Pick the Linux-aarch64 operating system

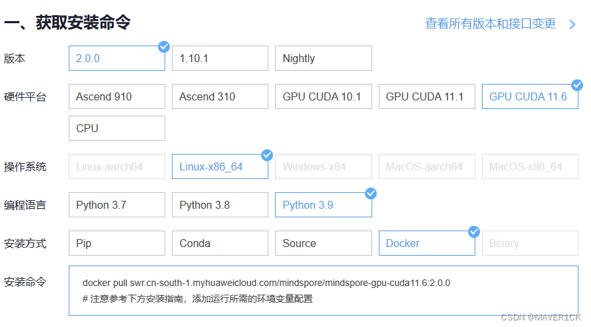117,166
